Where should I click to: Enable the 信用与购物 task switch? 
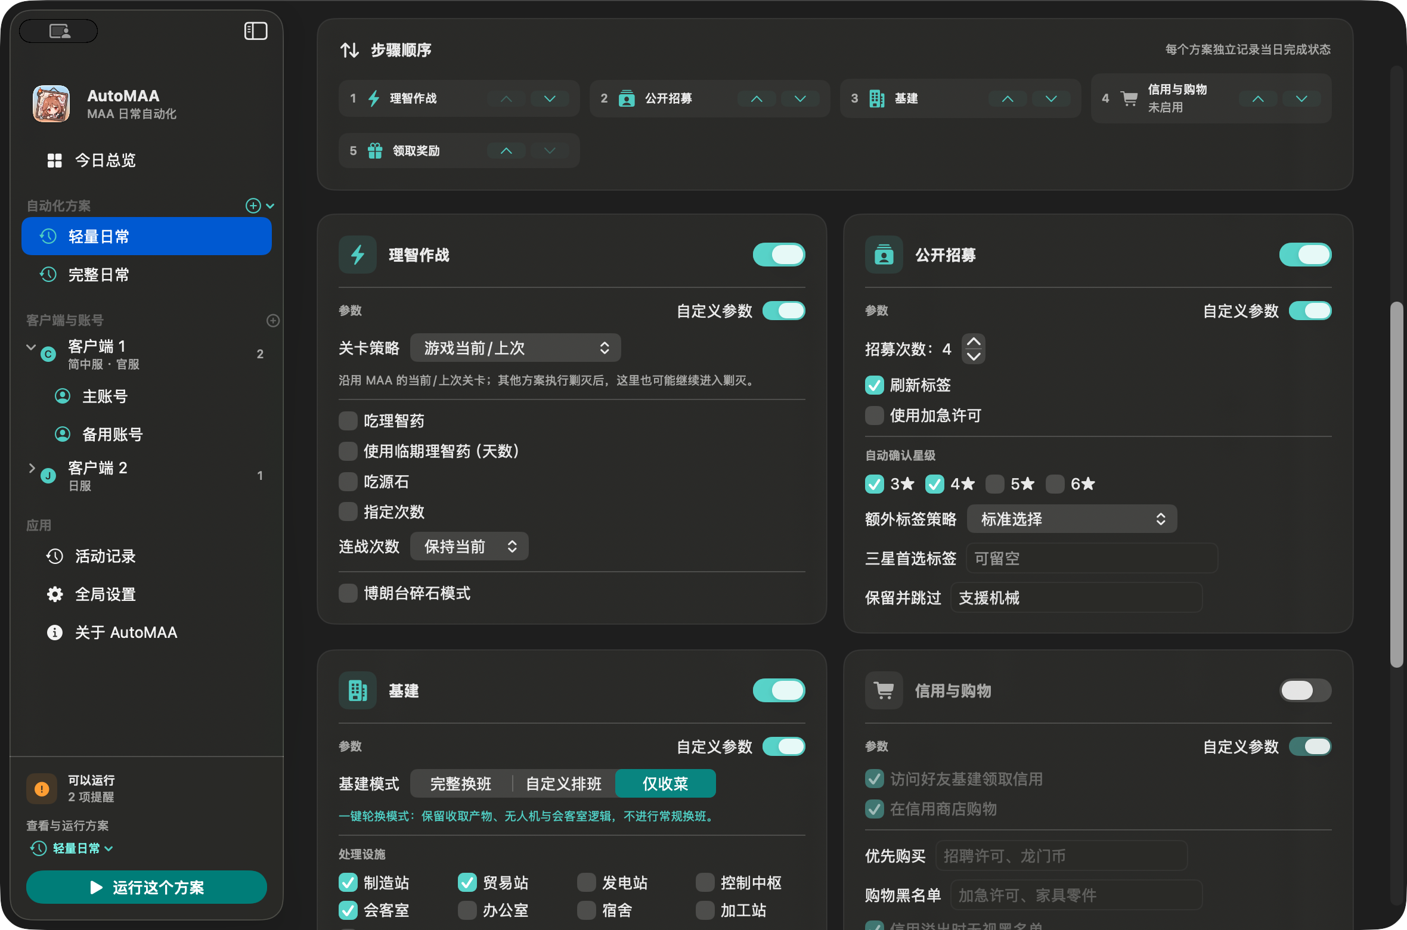(1306, 691)
